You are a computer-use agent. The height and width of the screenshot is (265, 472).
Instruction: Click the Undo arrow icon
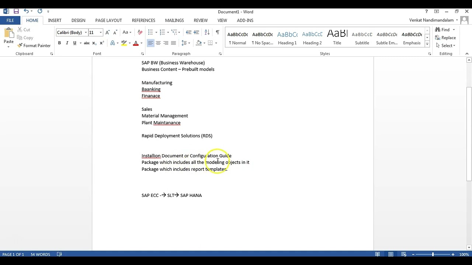26,11
